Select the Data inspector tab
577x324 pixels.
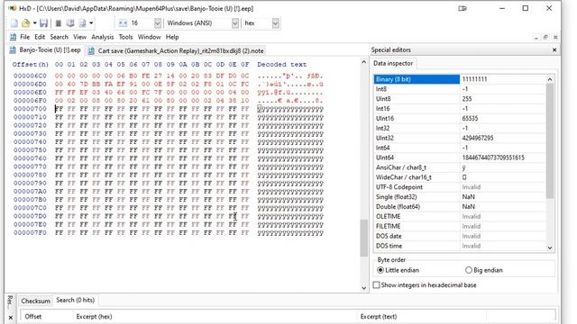393,63
